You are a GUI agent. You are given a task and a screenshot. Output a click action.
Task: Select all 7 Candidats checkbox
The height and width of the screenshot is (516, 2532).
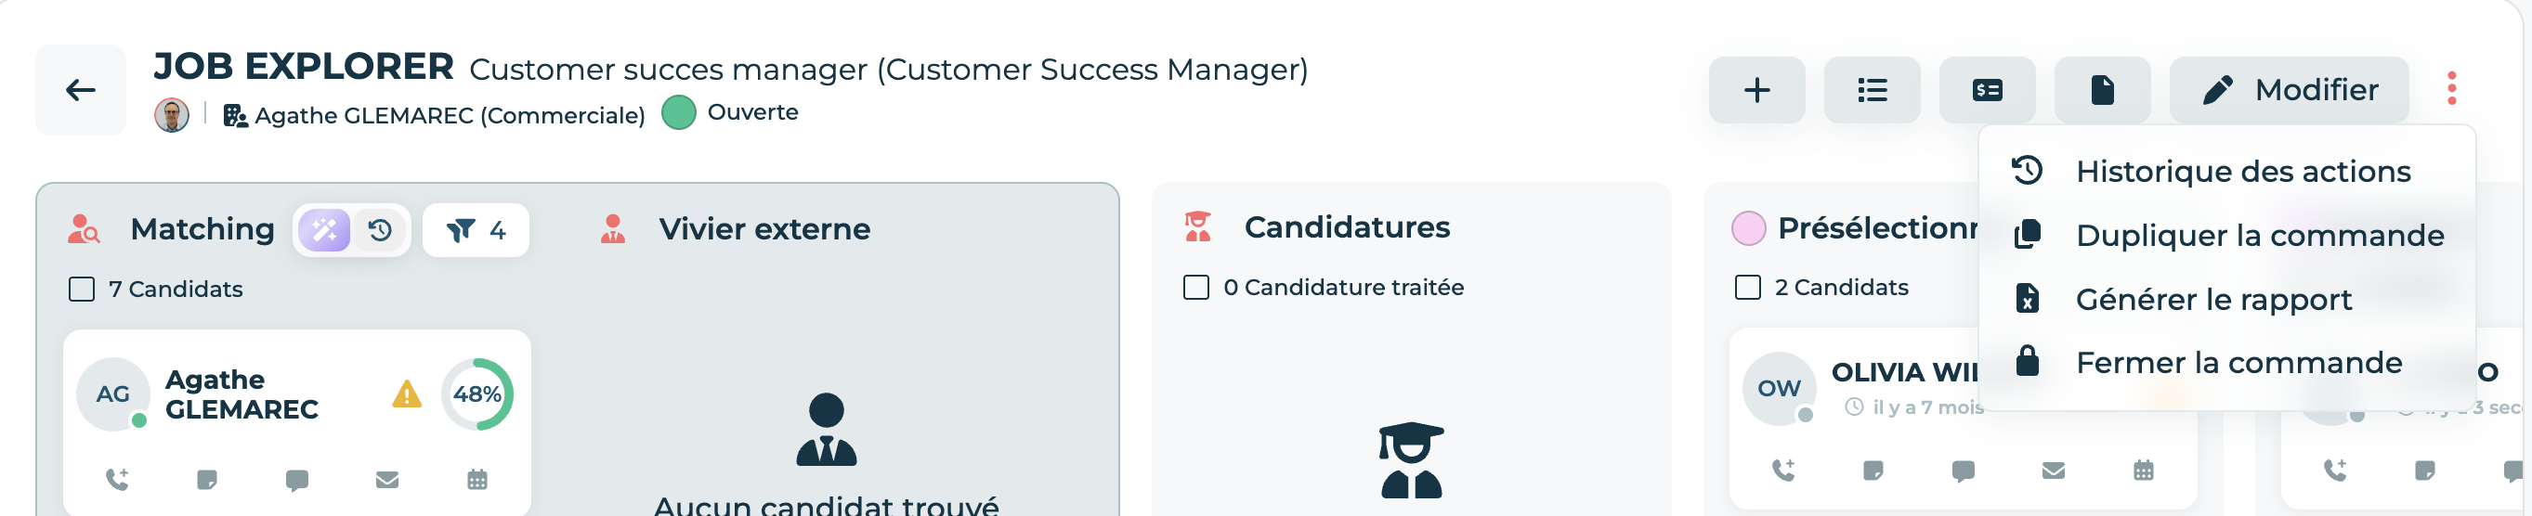pyautogui.click(x=82, y=289)
